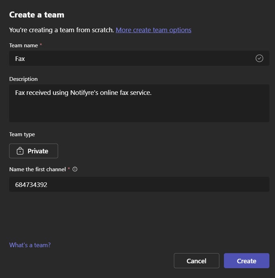275x278 pixels.
Task: Click the Team name label
Action: coord(24,45)
